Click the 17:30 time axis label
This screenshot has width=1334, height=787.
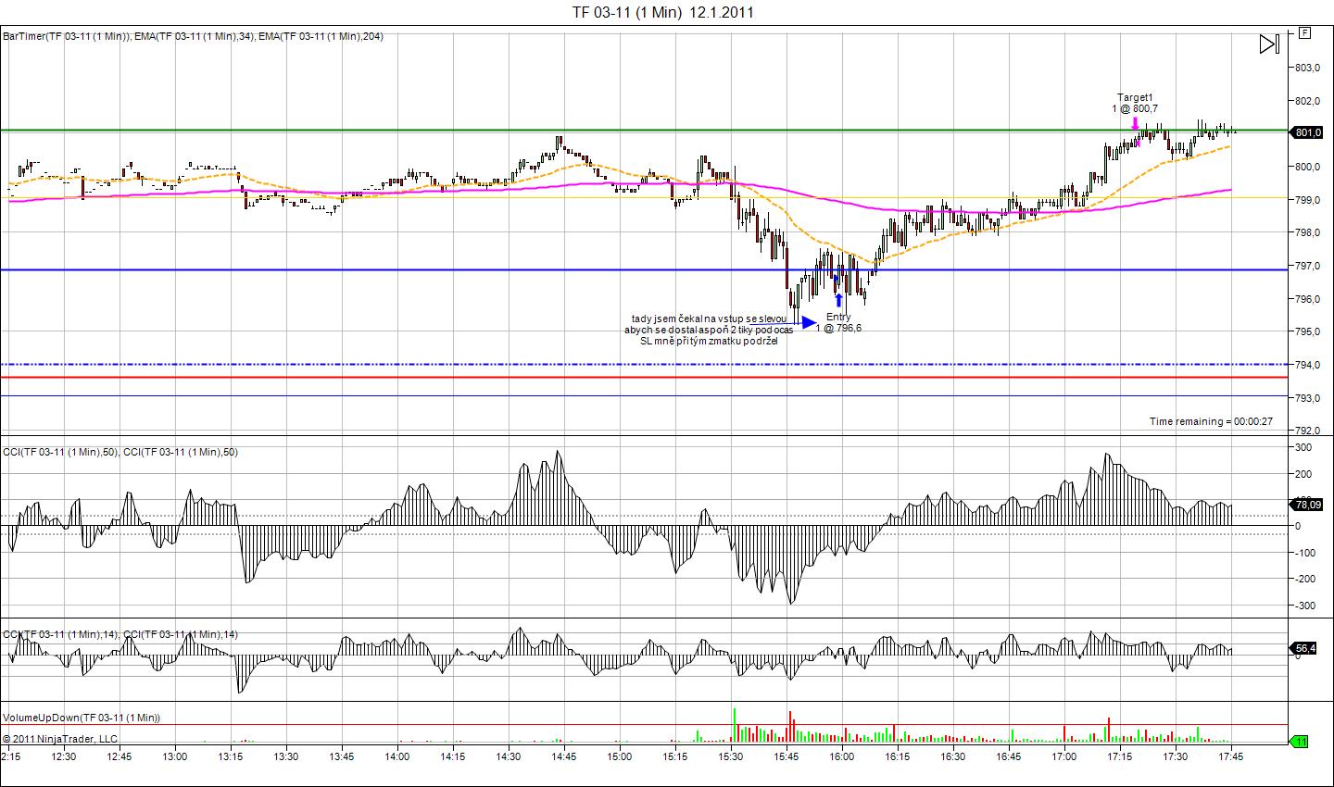pyautogui.click(x=1176, y=756)
